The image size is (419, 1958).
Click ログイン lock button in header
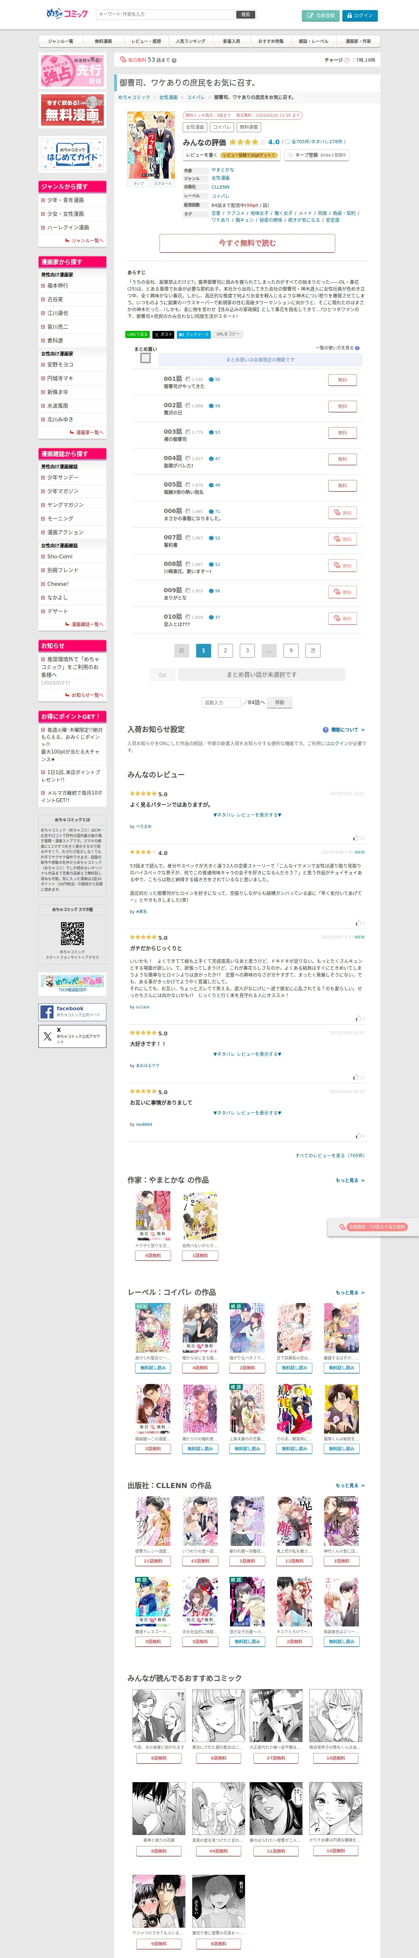[x=360, y=15]
